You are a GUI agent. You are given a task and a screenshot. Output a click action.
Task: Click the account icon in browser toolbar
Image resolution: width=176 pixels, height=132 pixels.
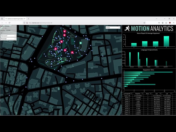[163, 23]
